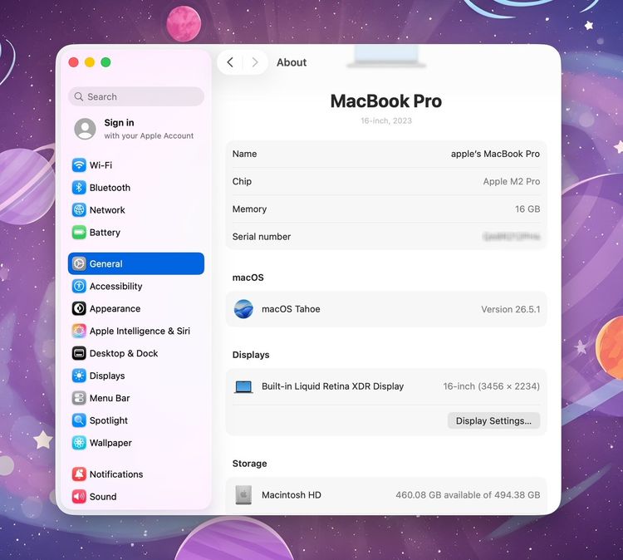Click the Network globe icon

[x=79, y=210]
